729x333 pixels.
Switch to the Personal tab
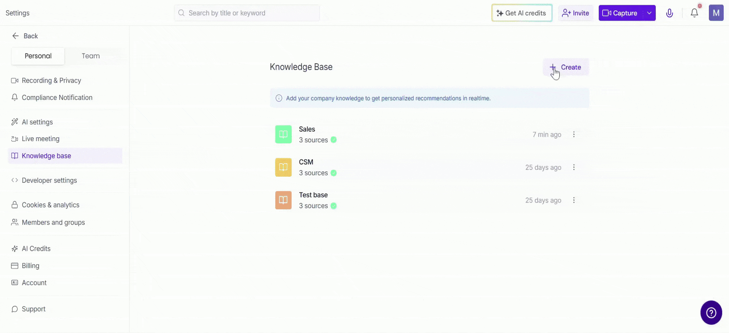point(38,56)
